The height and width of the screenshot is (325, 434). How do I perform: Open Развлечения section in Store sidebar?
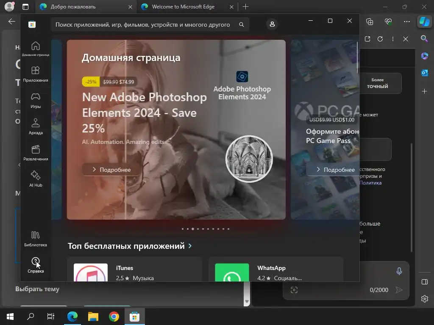click(x=36, y=153)
